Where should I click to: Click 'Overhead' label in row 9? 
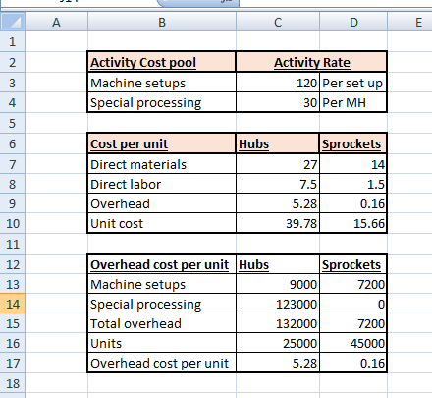pos(162,203)
